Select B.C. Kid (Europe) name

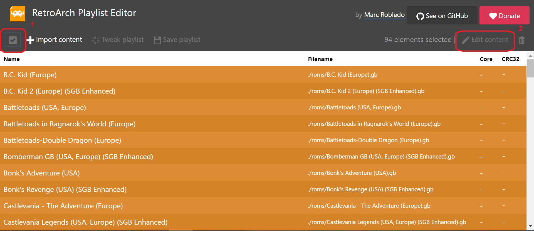[x=30, y=75]
